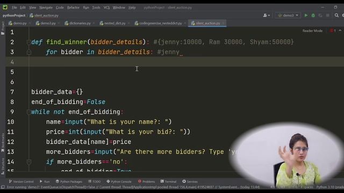This screenshot has width=344, height=193.
Task: Click the Stop icon in the toolbar
Action: click(327, 16)
